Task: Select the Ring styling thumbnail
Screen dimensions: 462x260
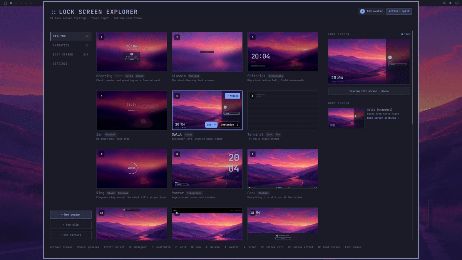Action: coord(132,169)
